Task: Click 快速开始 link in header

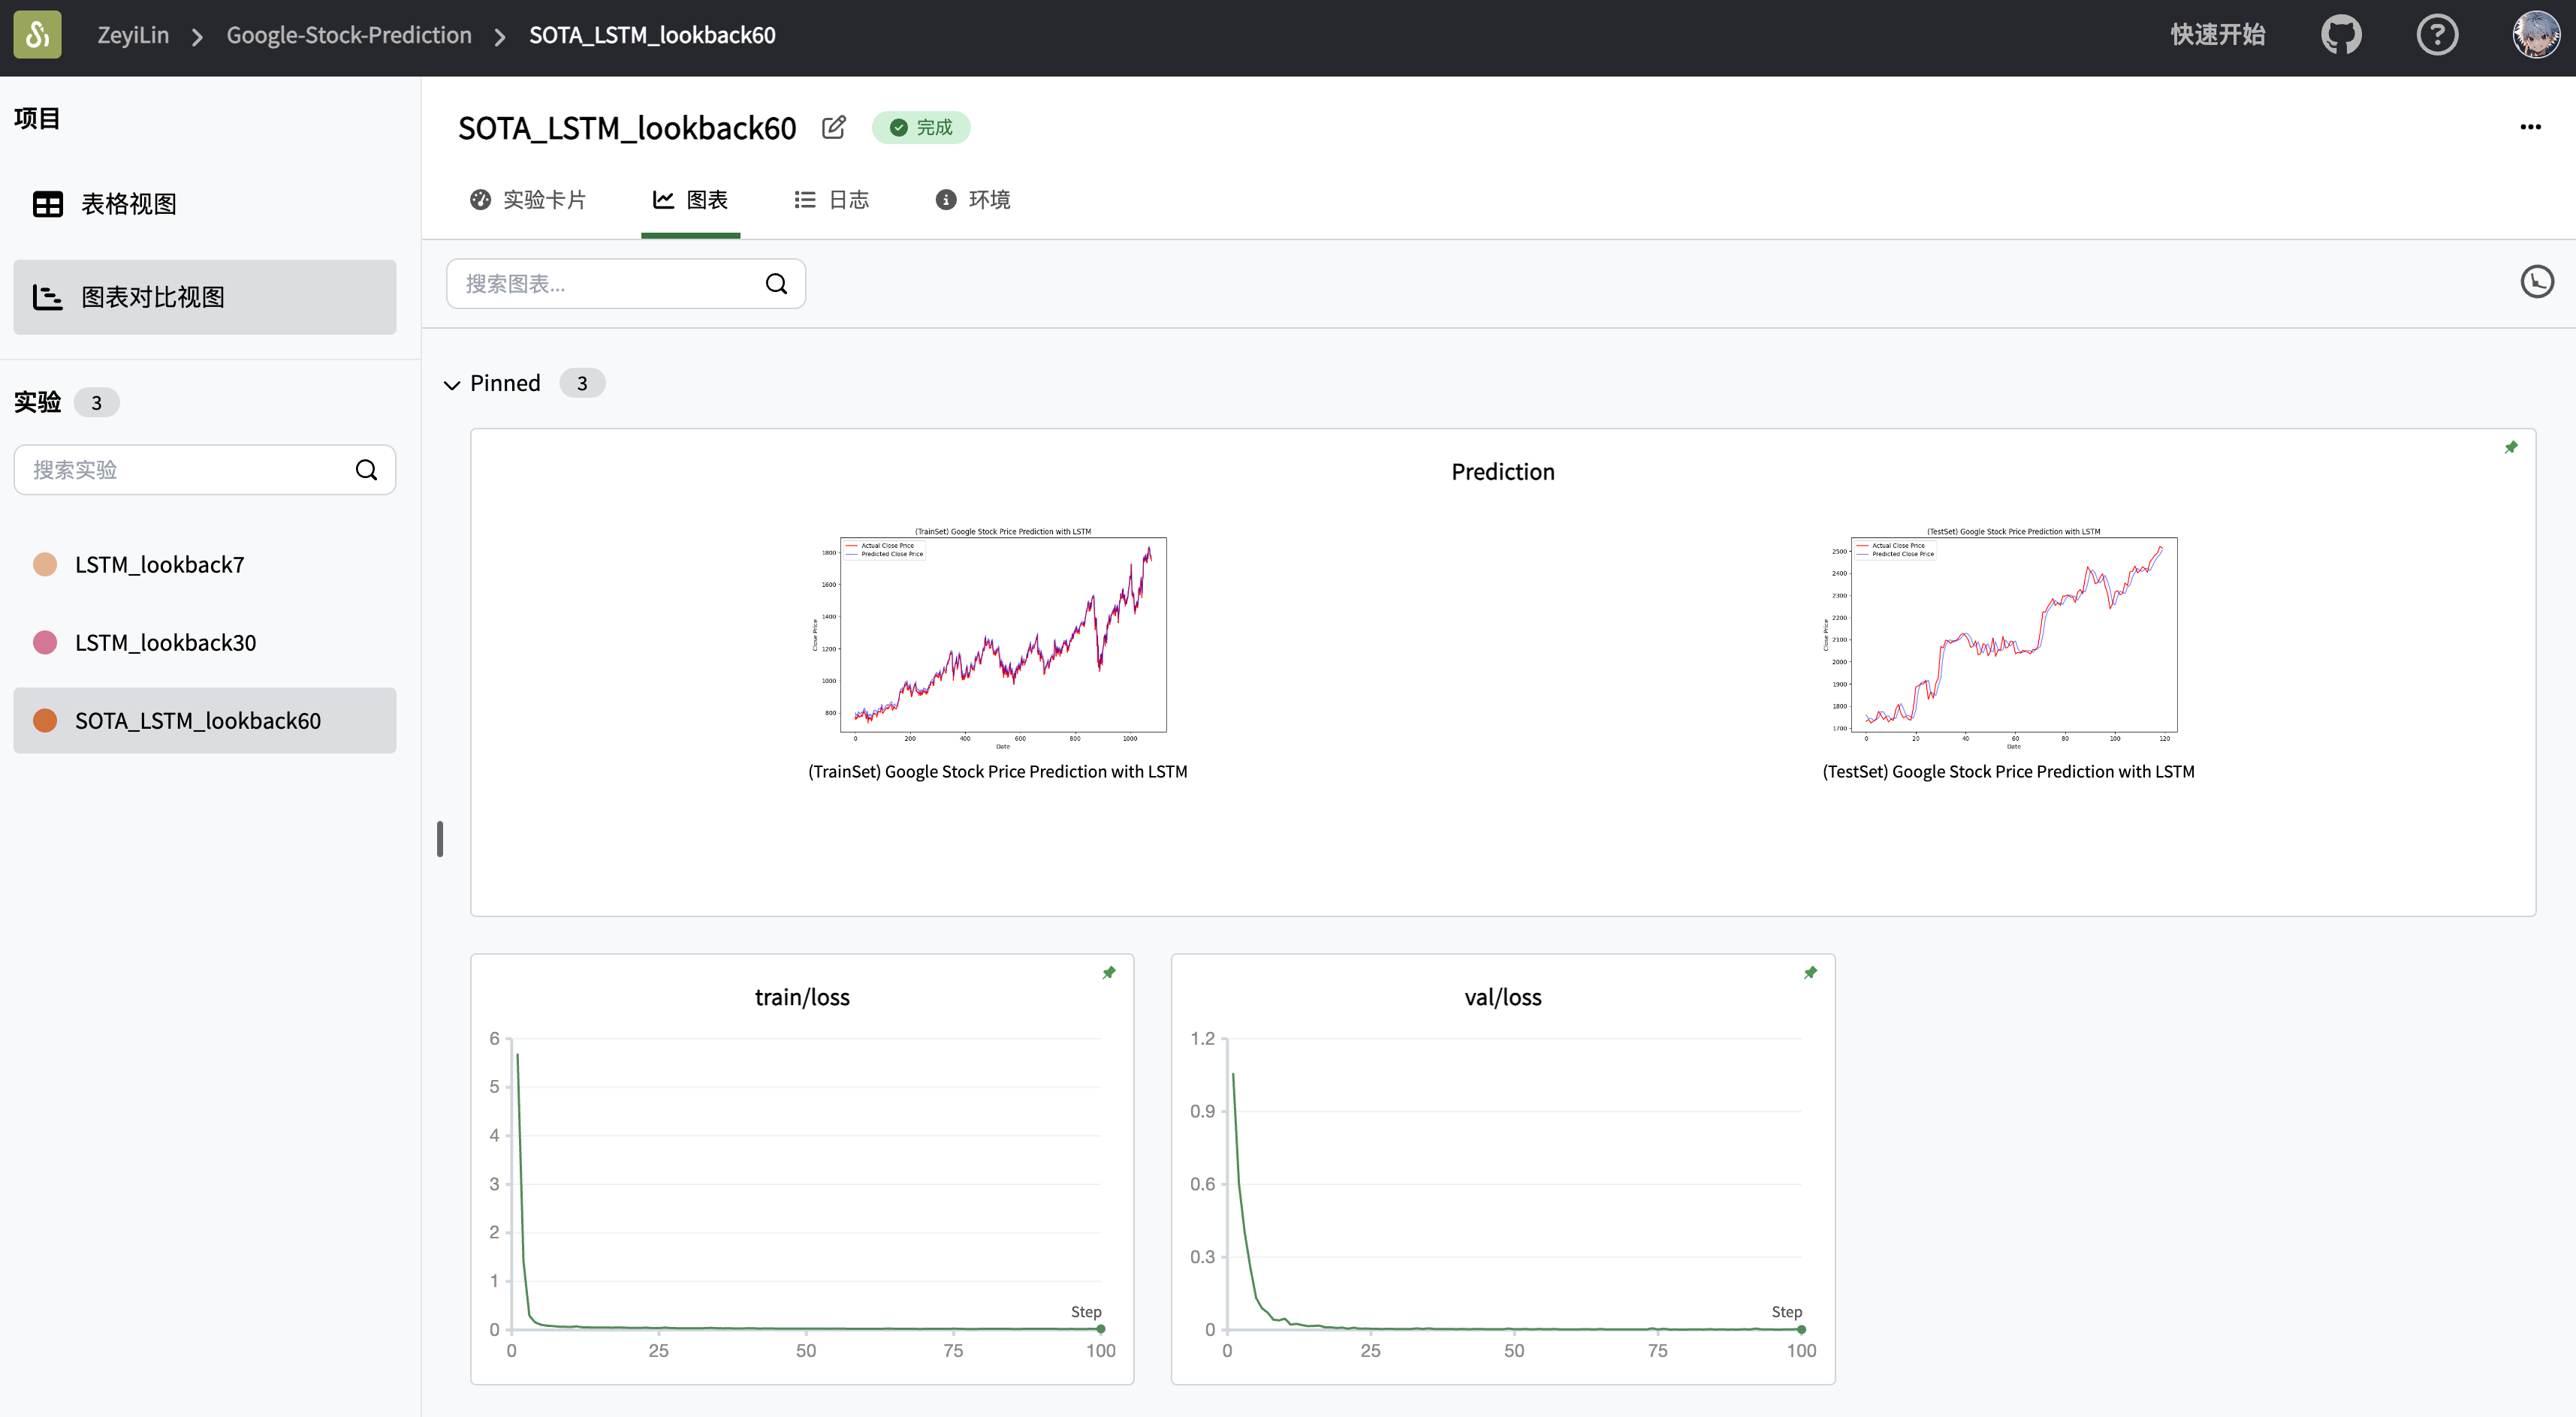Action: [x=2217, y=35]
